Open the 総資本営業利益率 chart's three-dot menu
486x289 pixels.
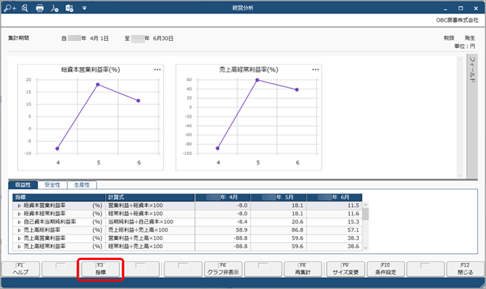pyautogui.click(x=158, y=69)
